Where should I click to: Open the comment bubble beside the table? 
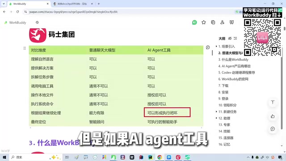tap(208, 47)
